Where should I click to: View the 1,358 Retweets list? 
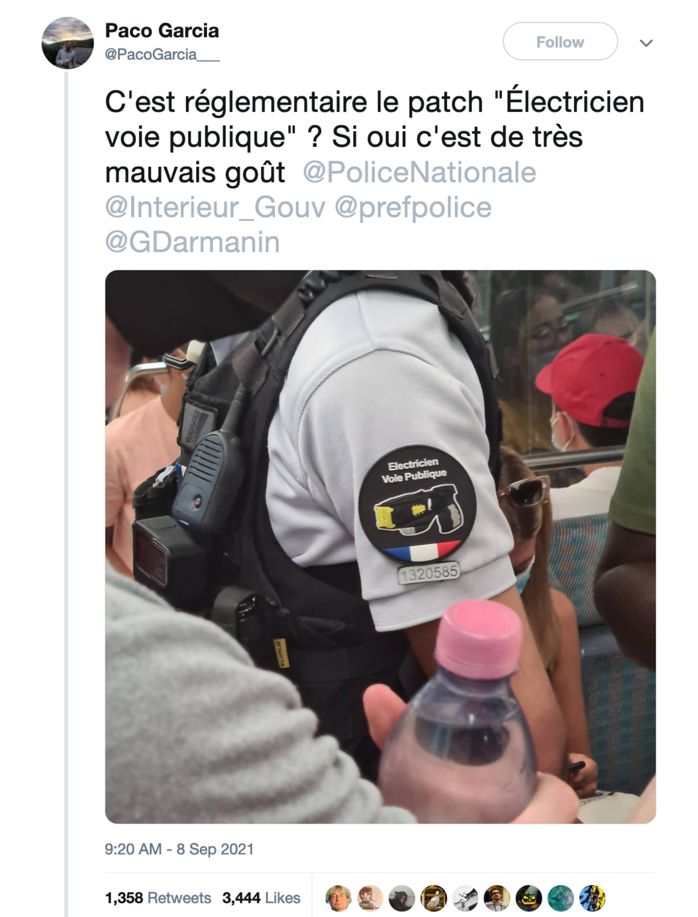point(158,898)
